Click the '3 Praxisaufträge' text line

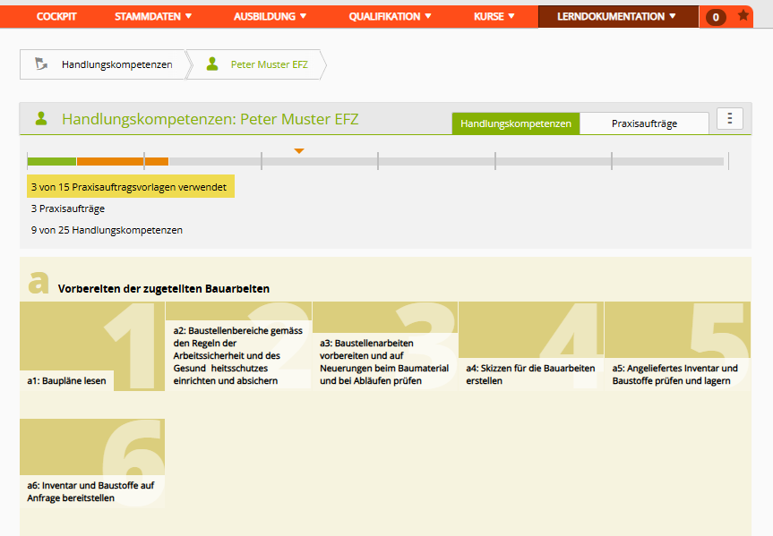coord(68,208)
